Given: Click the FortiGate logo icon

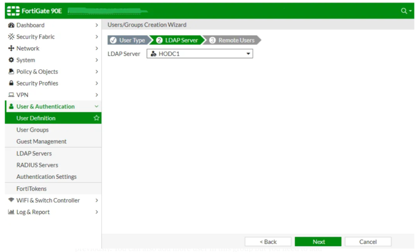Looking at the screenshot, I should [13, 11].
